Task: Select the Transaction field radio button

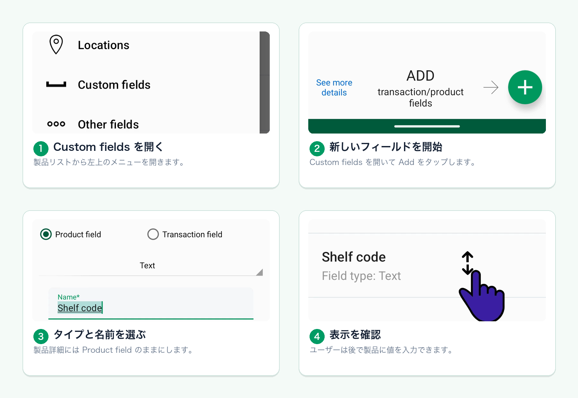Action: click(x=153, y=234)
